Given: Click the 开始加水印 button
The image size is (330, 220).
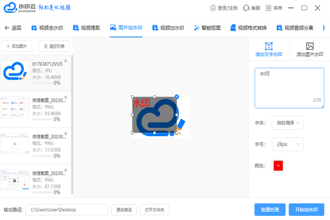Looking at the screenshot, I should 306,210.
